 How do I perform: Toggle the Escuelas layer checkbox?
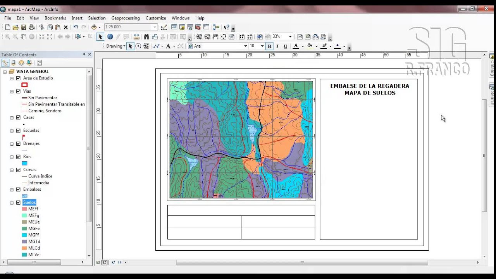[18, 130]
